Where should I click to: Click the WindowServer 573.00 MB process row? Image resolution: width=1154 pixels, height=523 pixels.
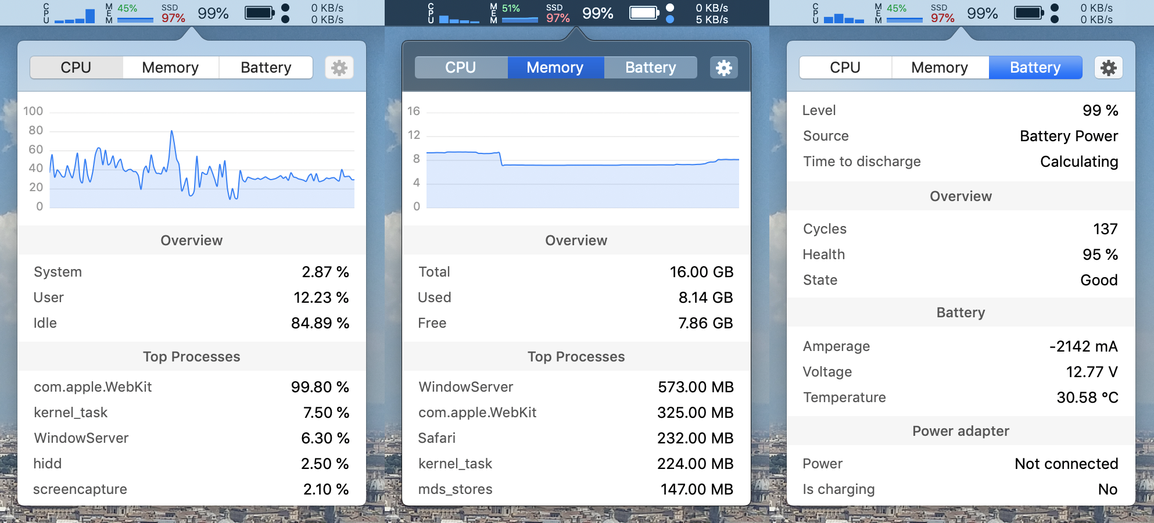576,387
